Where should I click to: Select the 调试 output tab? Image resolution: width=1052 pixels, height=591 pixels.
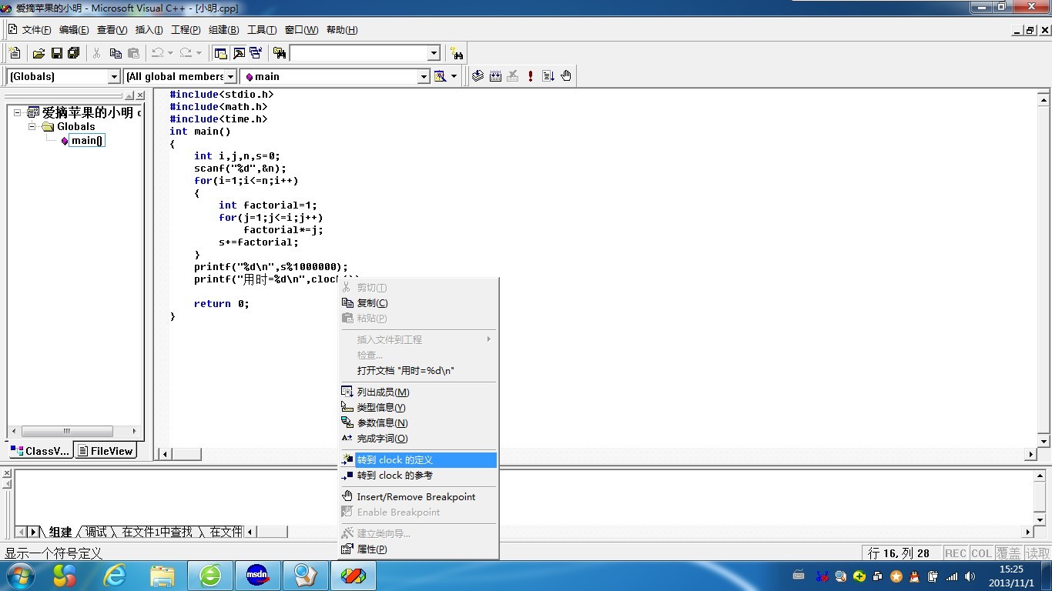point(96,532)
